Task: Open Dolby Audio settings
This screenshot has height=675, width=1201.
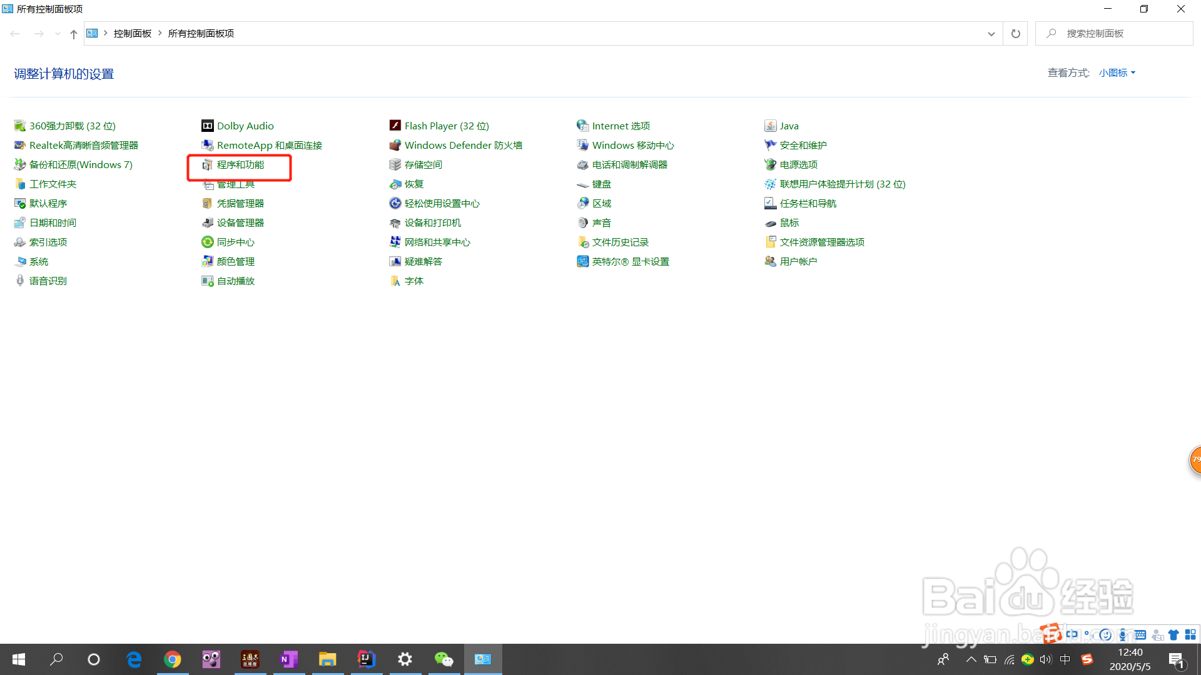Action: click(x=245, y=126)
